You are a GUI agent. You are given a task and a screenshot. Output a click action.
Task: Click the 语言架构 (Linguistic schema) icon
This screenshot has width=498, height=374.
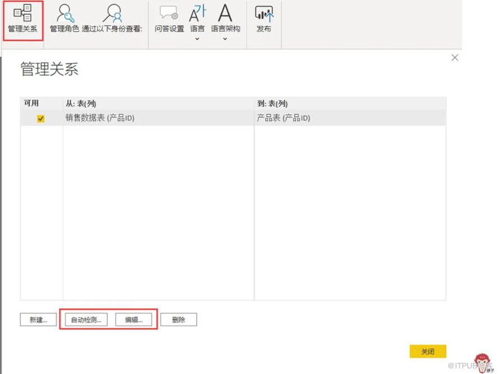[225, 13]
